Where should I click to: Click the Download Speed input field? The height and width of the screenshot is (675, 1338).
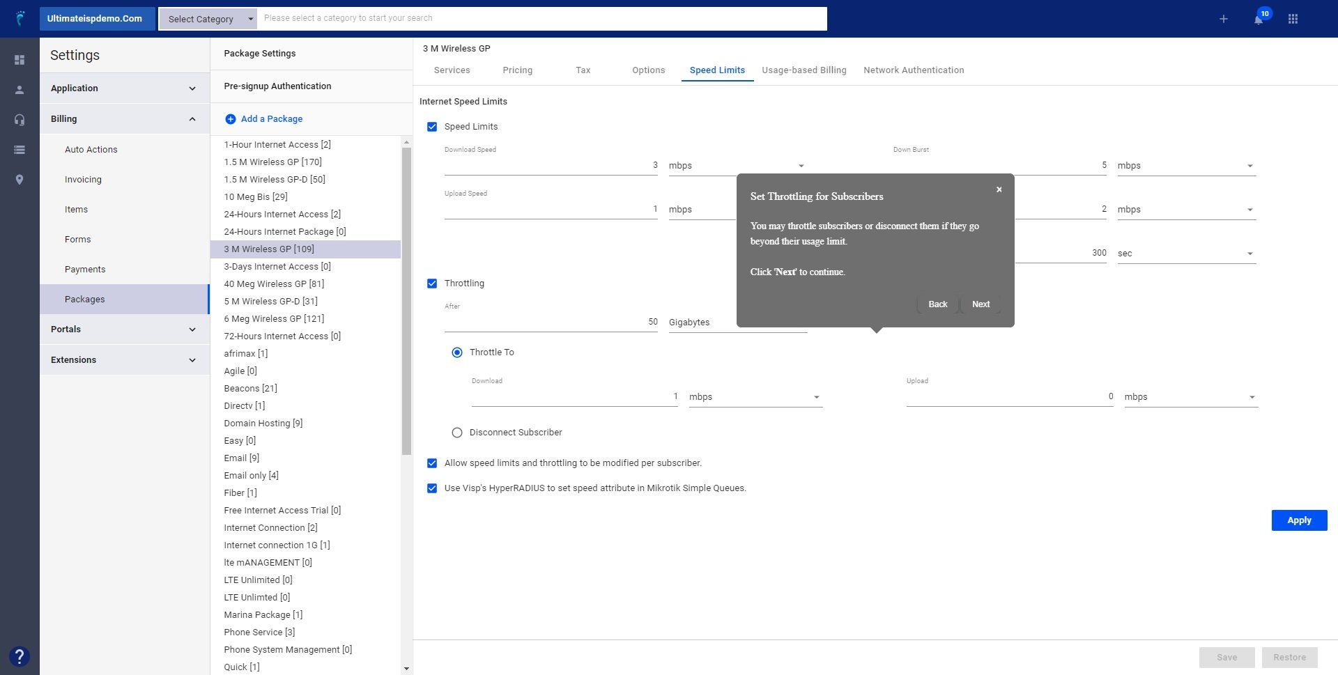tap(551, 166)
